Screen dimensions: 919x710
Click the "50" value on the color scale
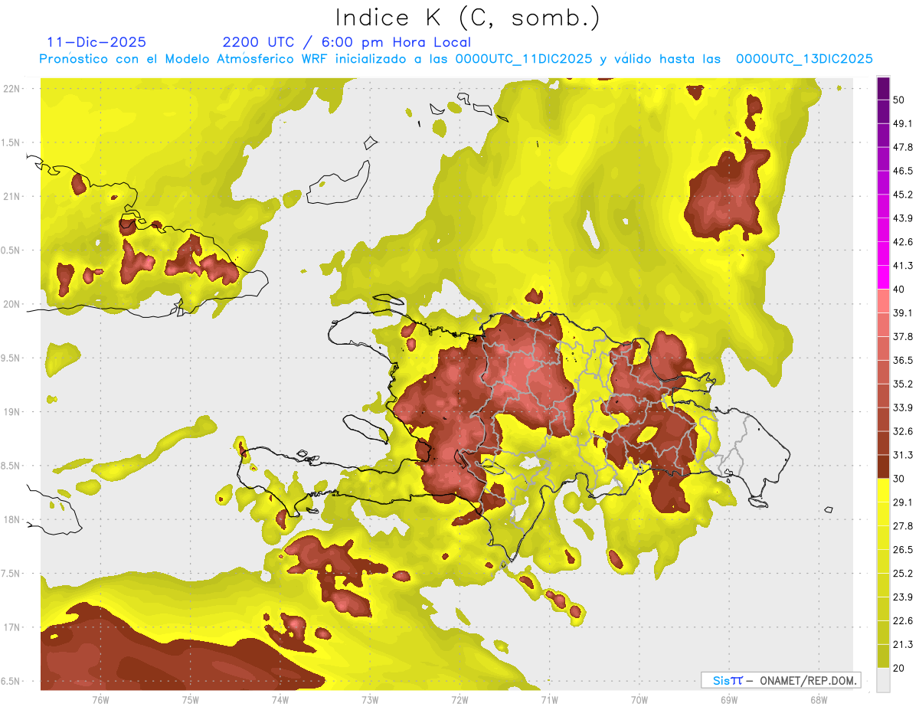click(899, 100)
